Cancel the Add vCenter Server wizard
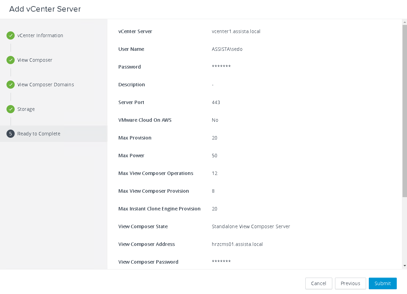The image size is (407, 294). point(319,283)
